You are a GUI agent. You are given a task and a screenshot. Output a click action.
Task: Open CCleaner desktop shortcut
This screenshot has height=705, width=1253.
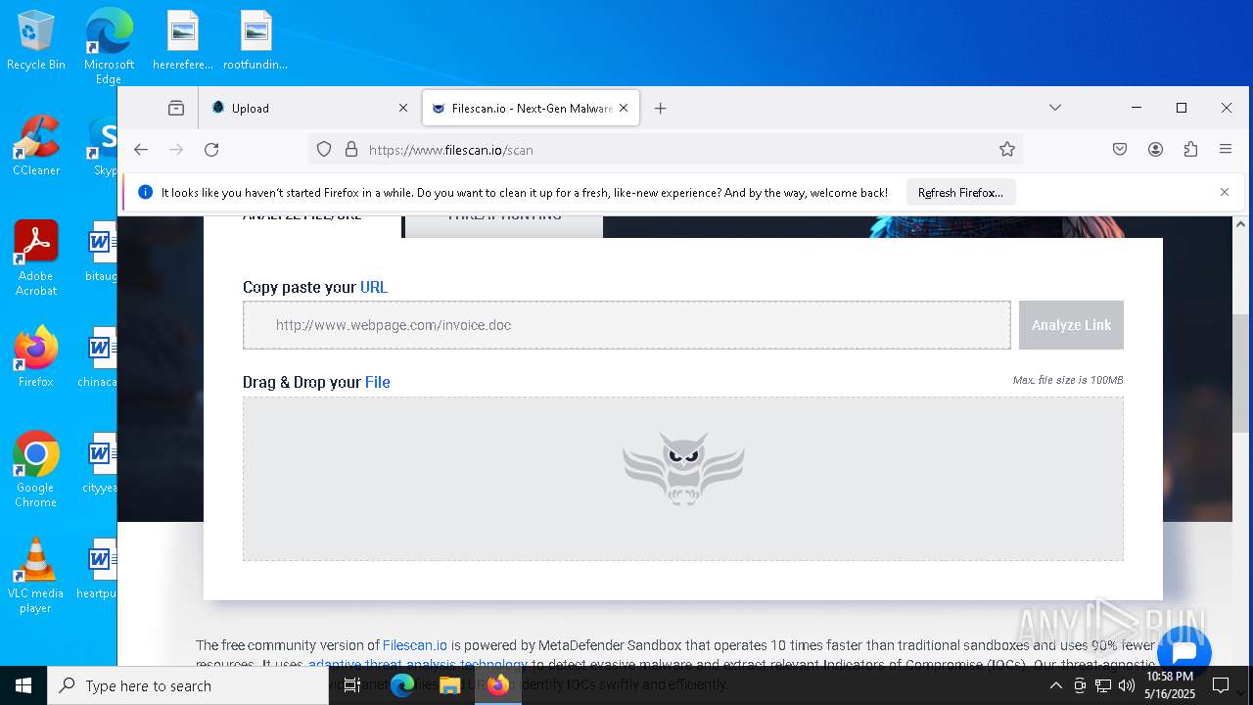click(36, 147)
